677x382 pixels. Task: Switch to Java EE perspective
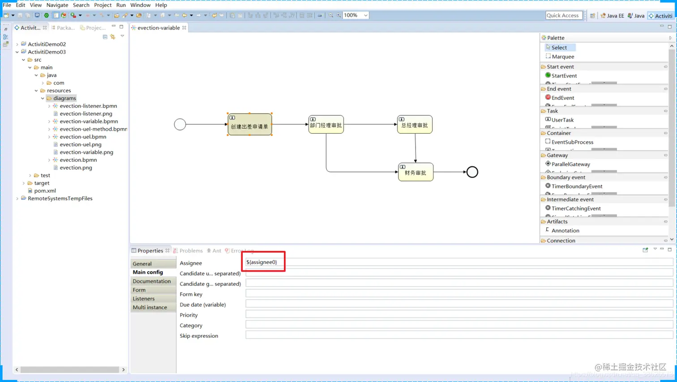point(612,16)
